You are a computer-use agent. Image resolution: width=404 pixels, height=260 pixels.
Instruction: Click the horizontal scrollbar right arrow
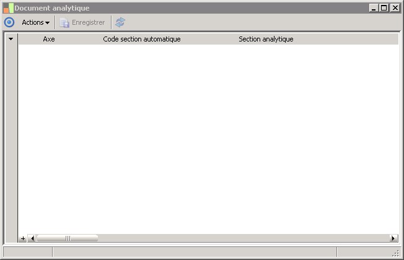click(x=393, y=238)
